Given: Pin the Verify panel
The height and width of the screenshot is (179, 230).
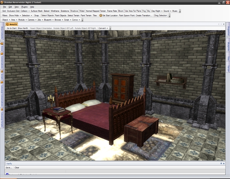Looking at the screenshot, I should coord(221,163).
